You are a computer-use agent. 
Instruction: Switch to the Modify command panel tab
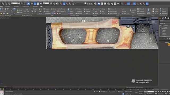click(x=163, y=18)
